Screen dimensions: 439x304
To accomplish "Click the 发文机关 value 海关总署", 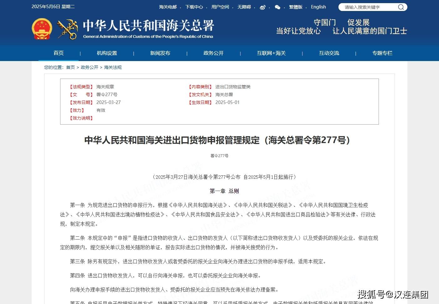I will pos(224,95).
